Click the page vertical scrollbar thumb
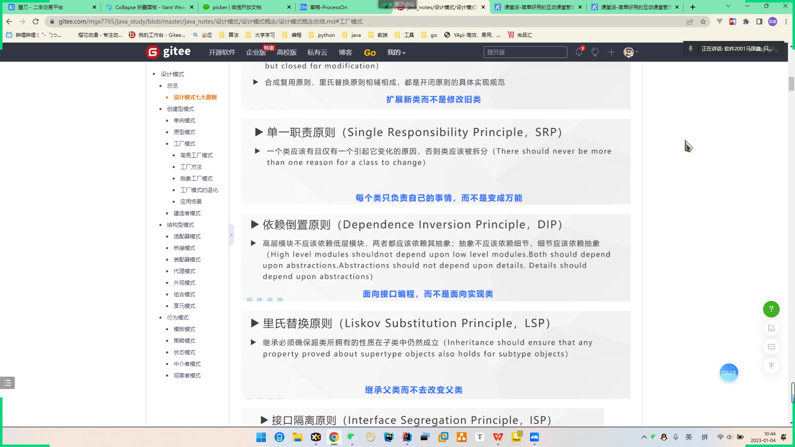795x447 pixels. click(x=791, y=84)
